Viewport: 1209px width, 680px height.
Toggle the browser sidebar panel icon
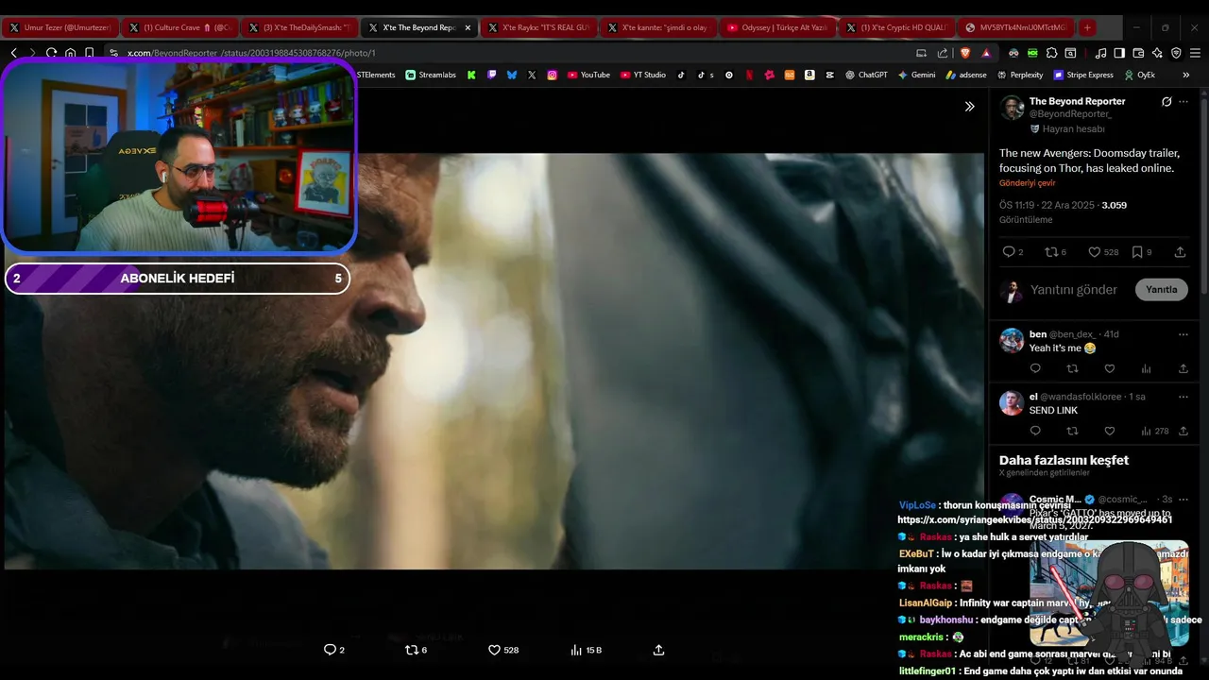1119,53
